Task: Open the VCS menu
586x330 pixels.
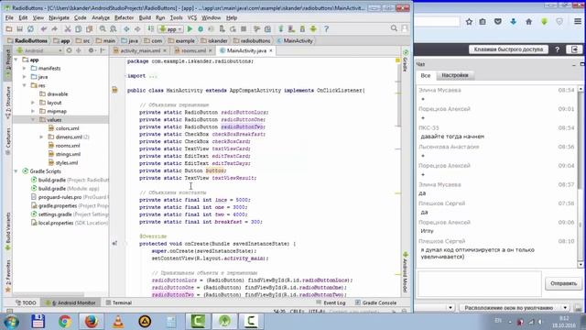Action: [x=192, y=17]
